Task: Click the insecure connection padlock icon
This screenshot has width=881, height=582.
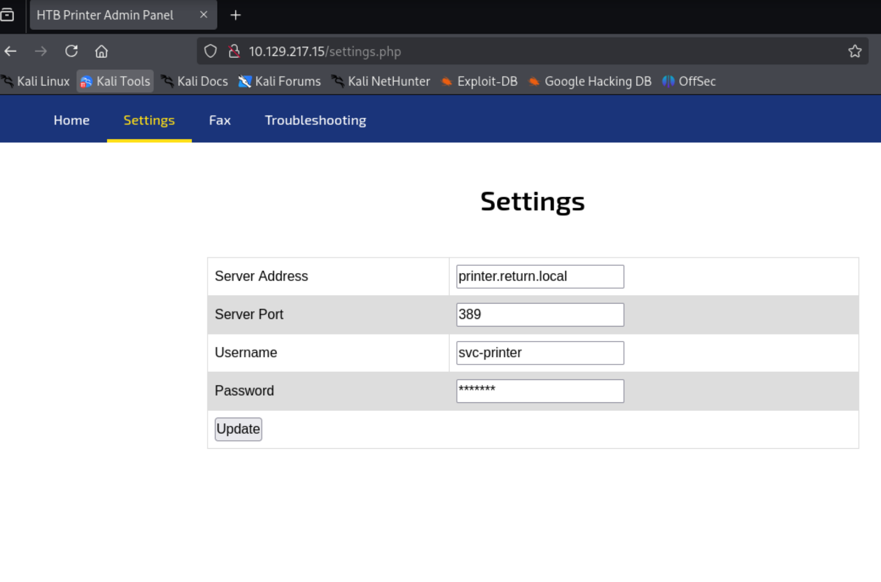Action: pyautogui.click(x=234, y=51)
